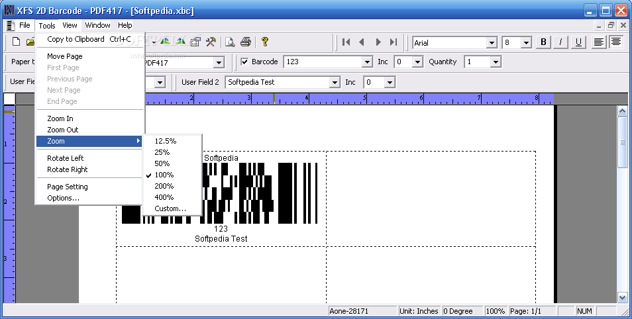The image size is (632, 319).
Task: Choose Copy to Clipboard
Action: (89, 39)
